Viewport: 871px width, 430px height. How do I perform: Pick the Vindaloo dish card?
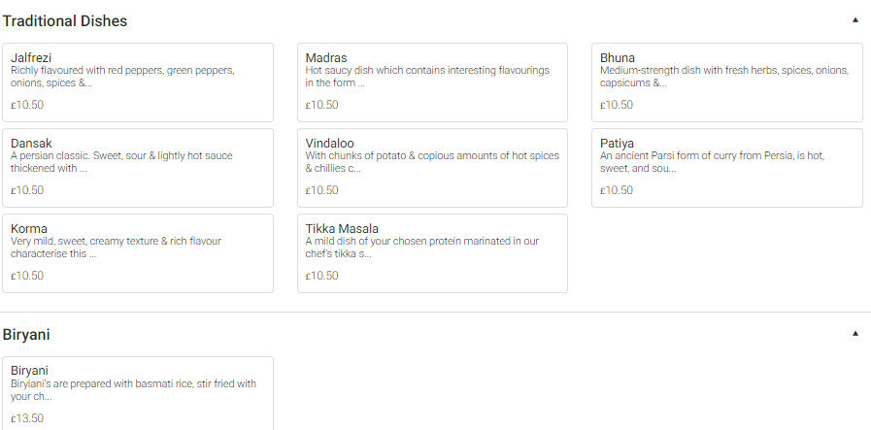(432, 167)
